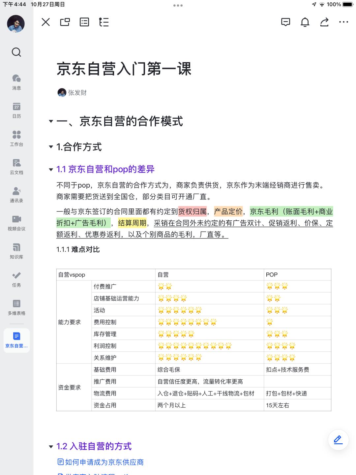
Task: Tap the battery indicator in status bar
Action: click(x=348, y=4)
